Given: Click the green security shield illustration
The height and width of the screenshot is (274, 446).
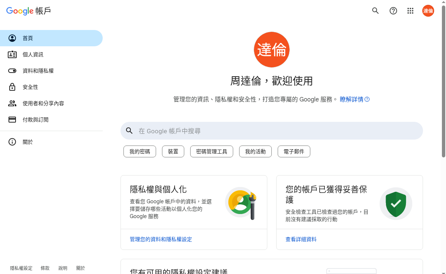Looking at the screenshot, I should coord(396,204).
